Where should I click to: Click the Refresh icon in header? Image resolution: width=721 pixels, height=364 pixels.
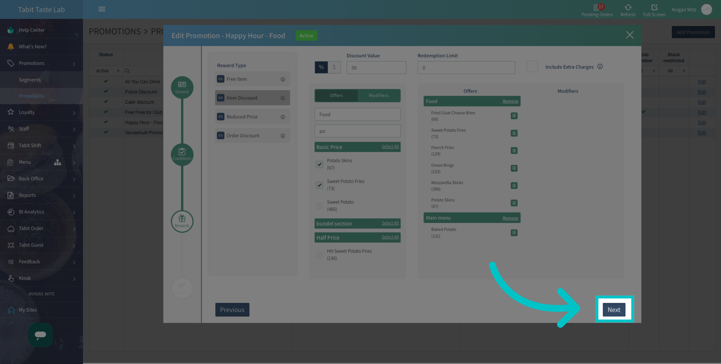click(628, 7)
